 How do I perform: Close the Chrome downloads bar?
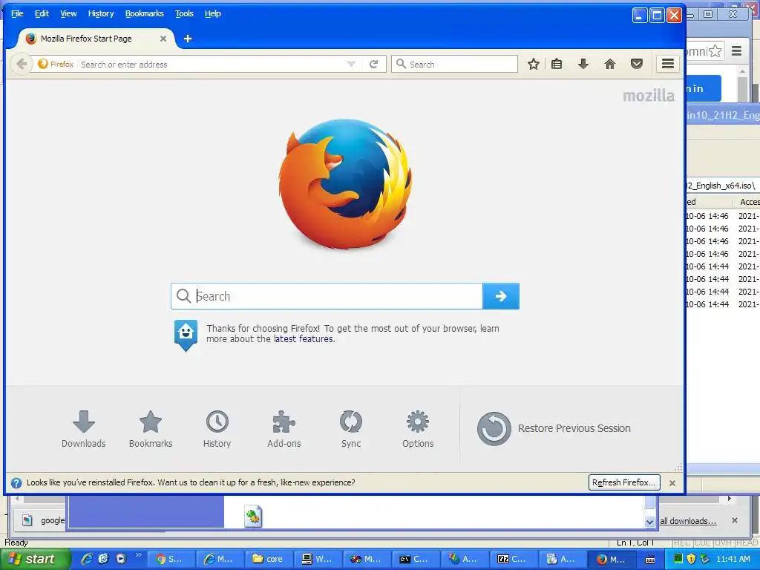click(734, 520)
